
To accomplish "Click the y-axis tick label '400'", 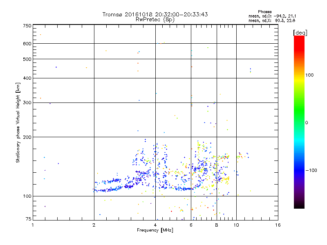I will pyautogui.click(x=27, y=78).
